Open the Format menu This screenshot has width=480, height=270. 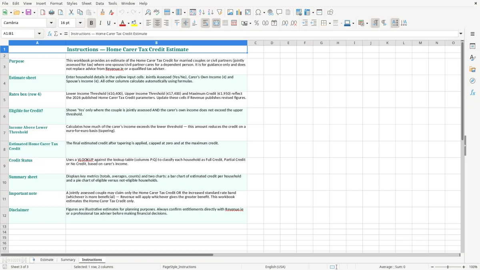(56, 3)
